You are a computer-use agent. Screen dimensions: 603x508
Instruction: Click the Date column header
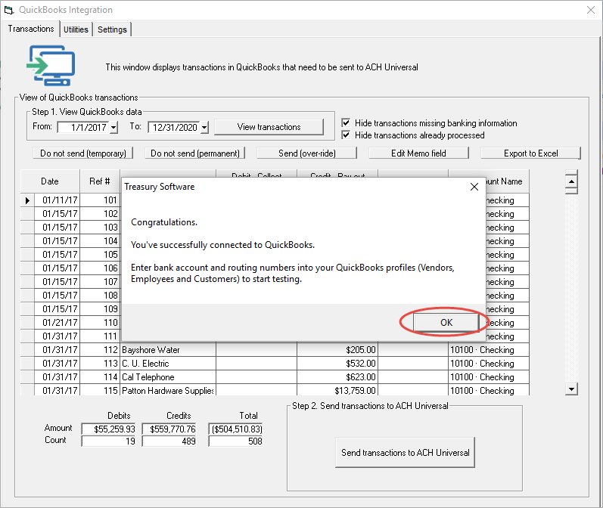coord(50,181)
